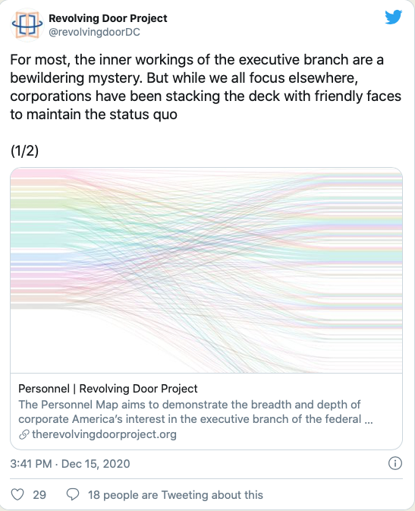Click the (1/2) thread marker text
This screenshot has width=415, height=511.
[x=24, y=151]
